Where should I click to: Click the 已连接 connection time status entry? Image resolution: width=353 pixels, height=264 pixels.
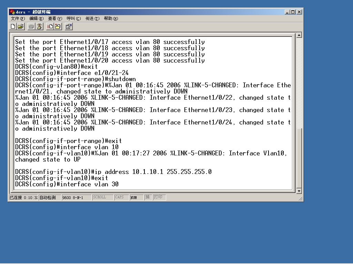23,198
